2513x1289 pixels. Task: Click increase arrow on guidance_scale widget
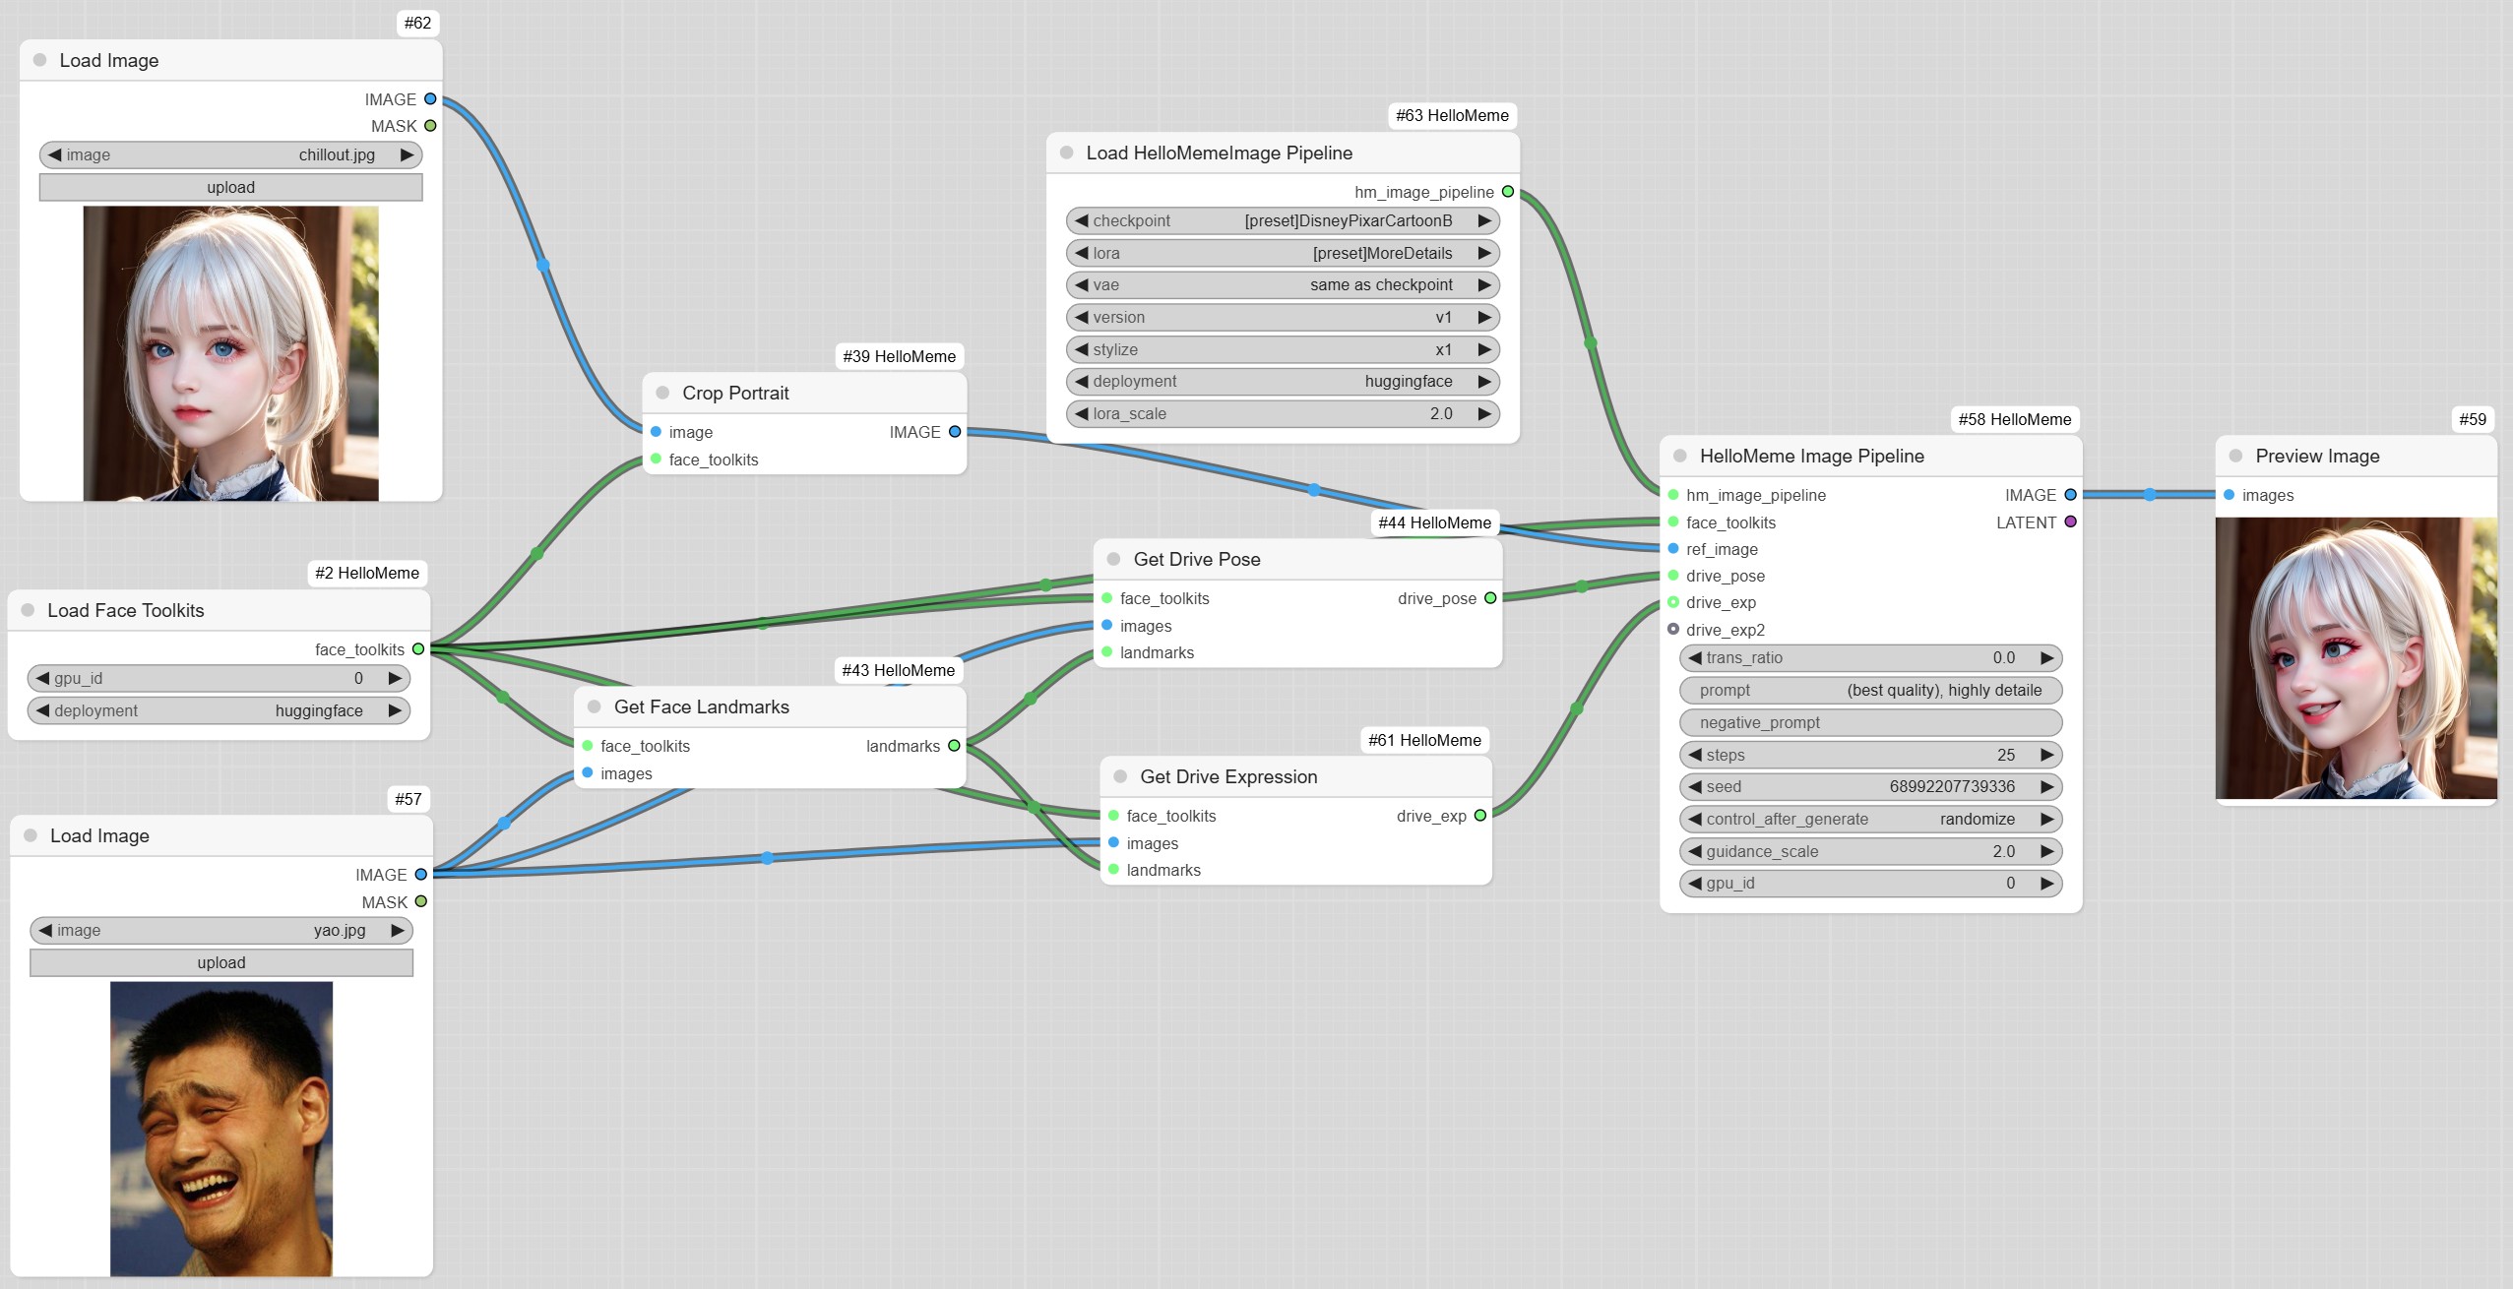point(2047,851)
